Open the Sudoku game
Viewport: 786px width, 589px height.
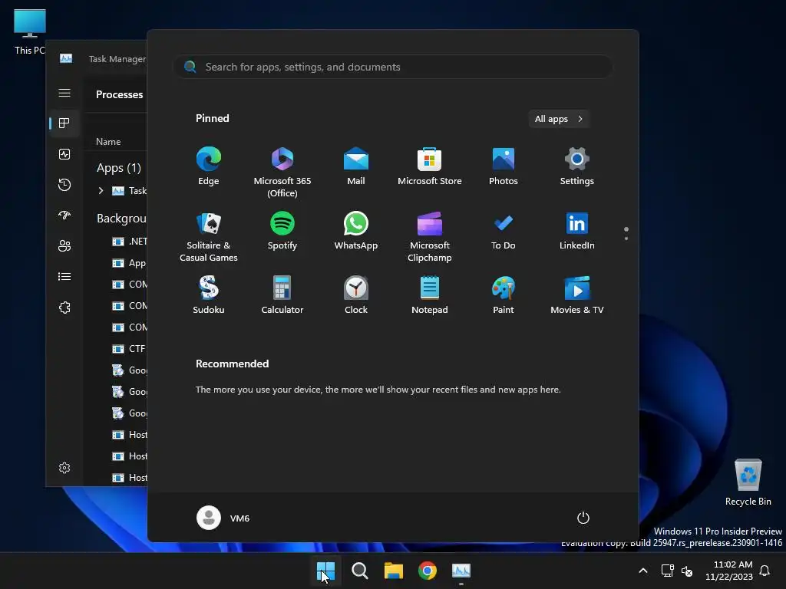pos(209,295)
